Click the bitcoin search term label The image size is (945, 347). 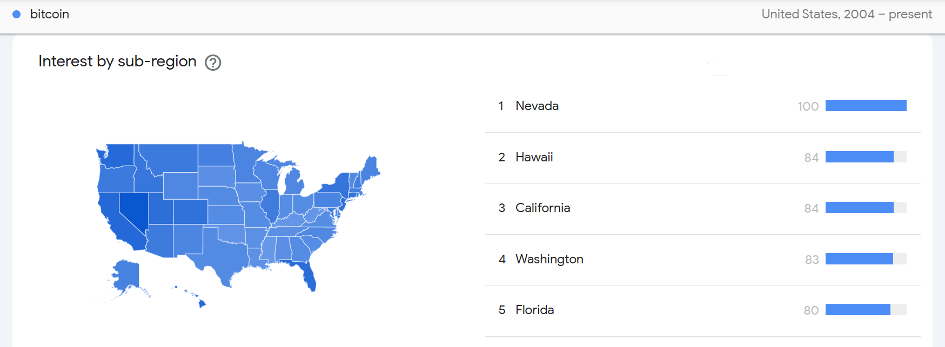tap(50, 15)
